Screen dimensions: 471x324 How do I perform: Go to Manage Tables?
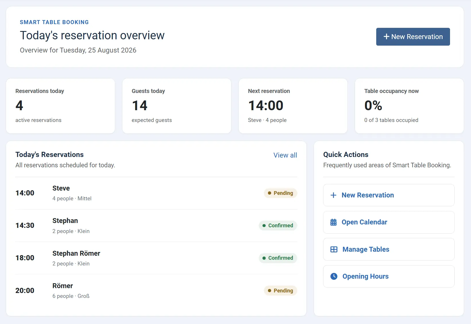pyautogui.click(x=389, y=249)
